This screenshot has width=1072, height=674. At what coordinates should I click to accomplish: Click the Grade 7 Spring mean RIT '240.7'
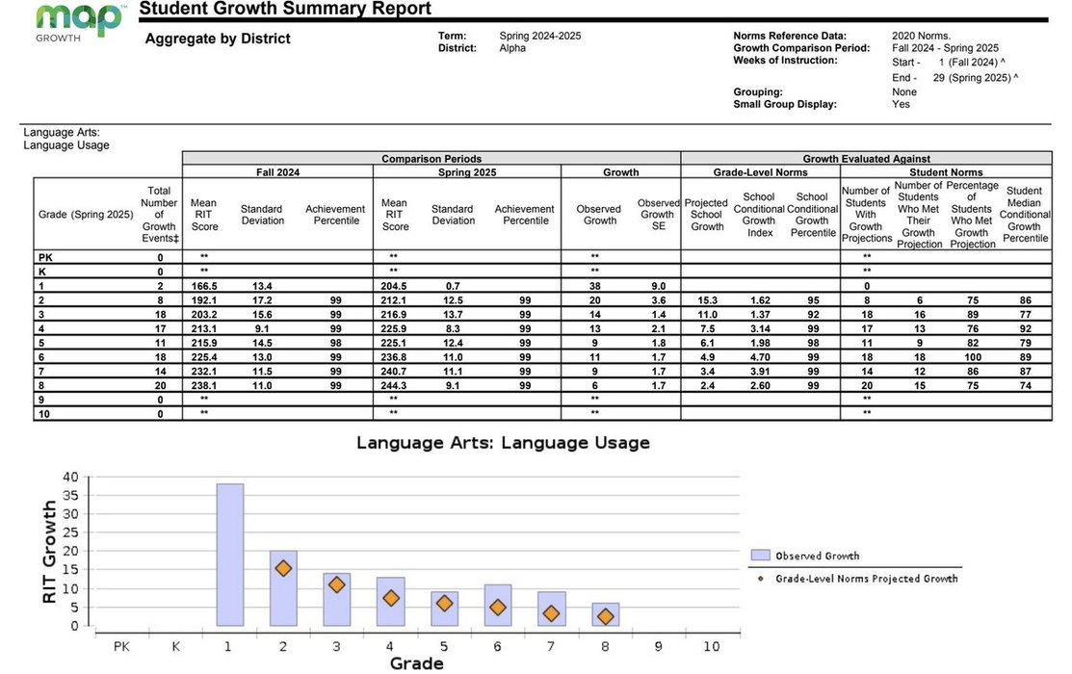[x=394, y=372]
